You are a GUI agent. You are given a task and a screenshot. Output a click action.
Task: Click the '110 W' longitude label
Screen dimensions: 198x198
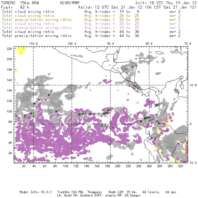point(33,44)
